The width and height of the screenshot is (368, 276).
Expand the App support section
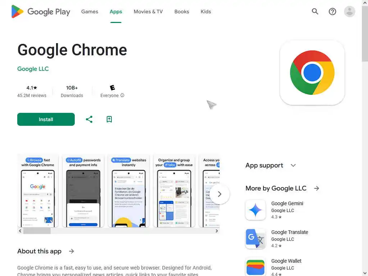click(x=293, y=165)
